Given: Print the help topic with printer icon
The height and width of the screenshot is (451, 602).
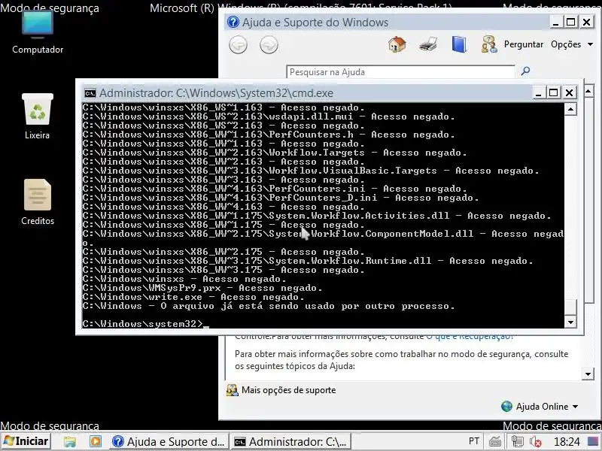Looking at the screenshot, I should click(428, 44).
